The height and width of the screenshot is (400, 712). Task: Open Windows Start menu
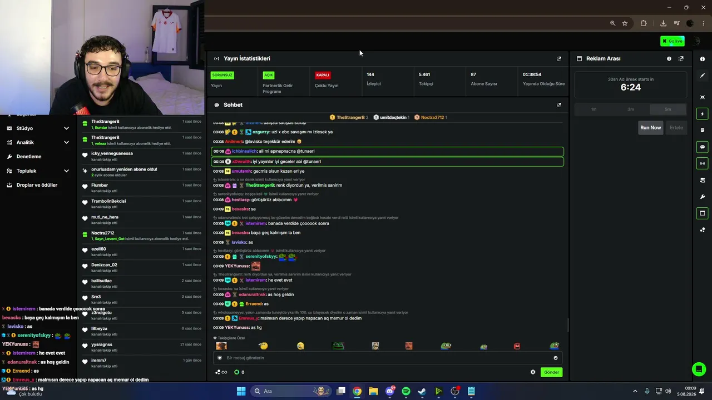[241, 391]
